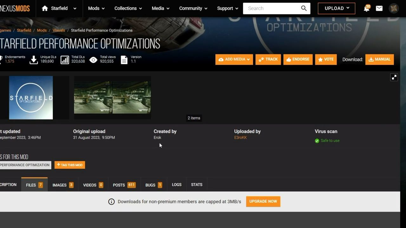The width and height of the screenshot is (406, 228).
Task: Open the Standard vs Optimized comparison thumbnail
Action: pyautogui.click(x=112, y=98)
